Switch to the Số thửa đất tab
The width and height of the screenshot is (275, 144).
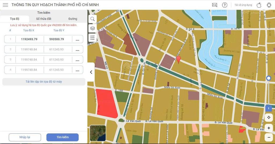44,19
